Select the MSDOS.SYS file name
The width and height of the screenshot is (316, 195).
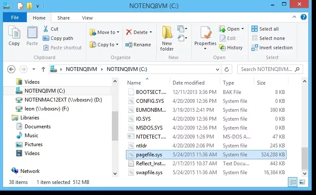coord(149,127)
